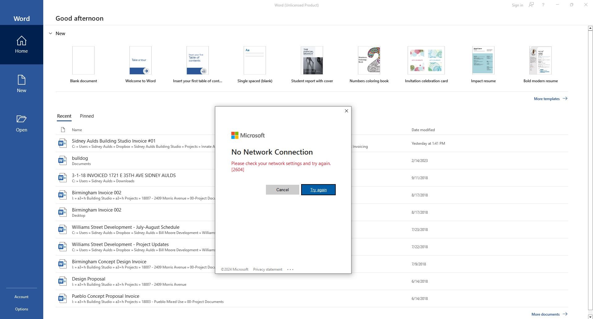Screen dimensions: 593x319
Task: Choose the Blank document template
Action: (x=83, y=65)
